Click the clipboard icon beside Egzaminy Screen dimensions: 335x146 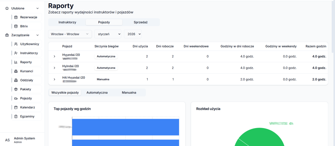tap(16, 116)
